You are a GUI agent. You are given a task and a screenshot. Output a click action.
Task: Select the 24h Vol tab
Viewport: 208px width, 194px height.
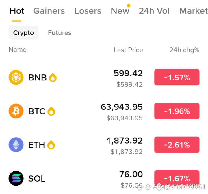(154, 11)
